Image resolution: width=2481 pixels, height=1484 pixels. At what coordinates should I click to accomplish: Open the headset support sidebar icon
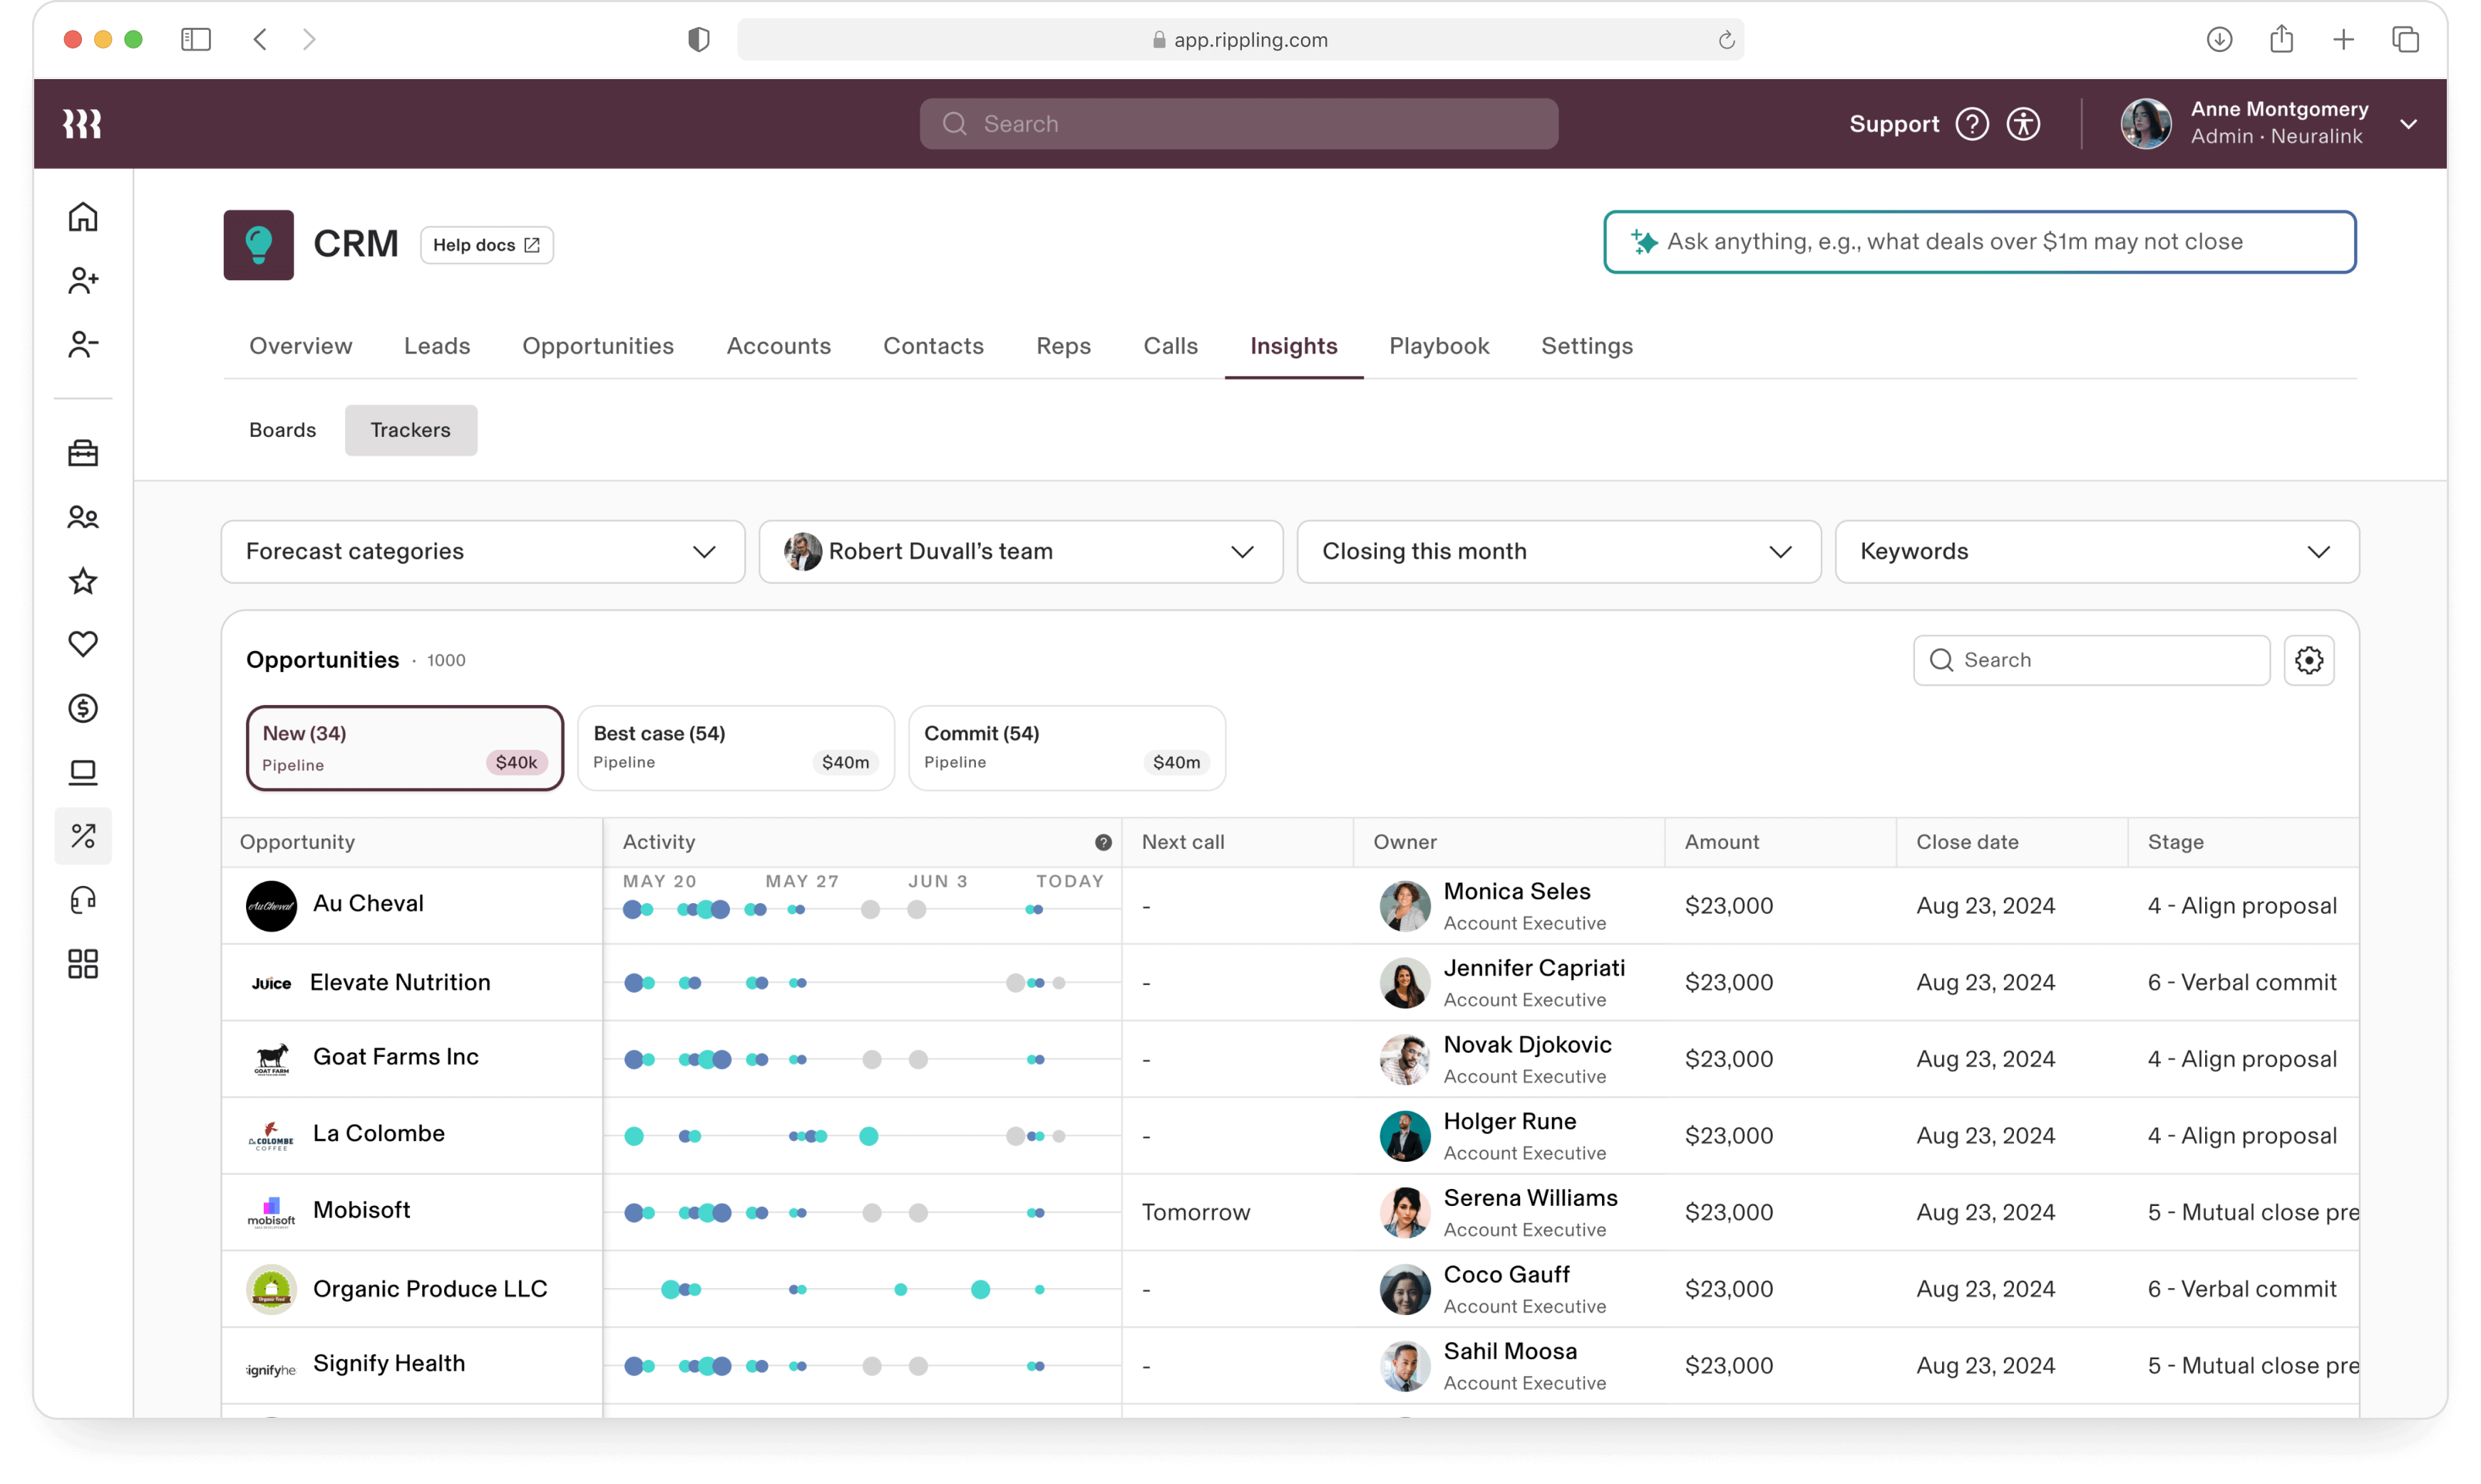83,900
